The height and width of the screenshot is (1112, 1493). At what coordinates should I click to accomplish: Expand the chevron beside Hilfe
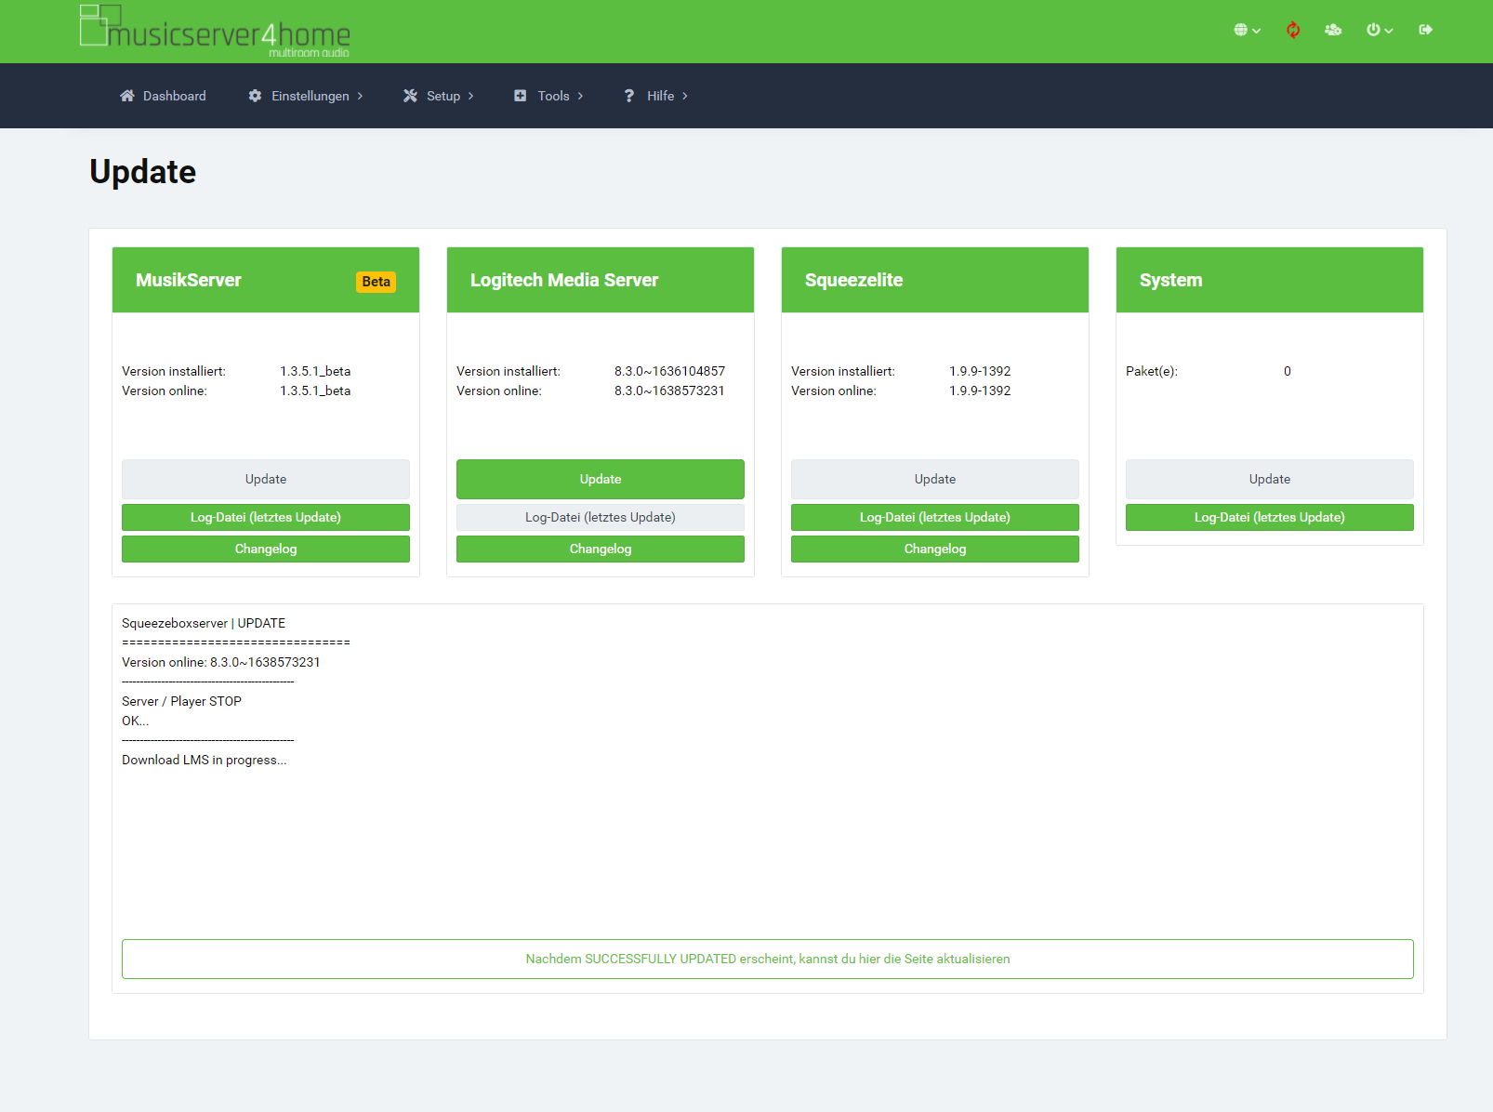[x=685, y=96]
